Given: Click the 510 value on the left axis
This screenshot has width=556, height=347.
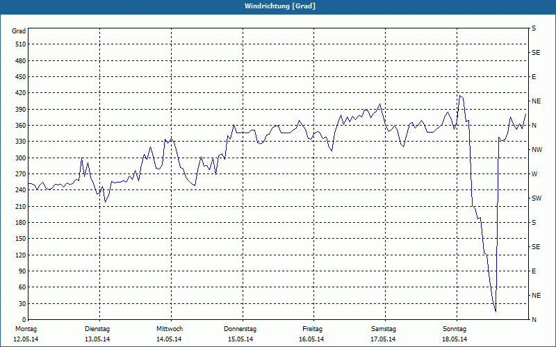Looking at the screenshot, I should 19,44.
